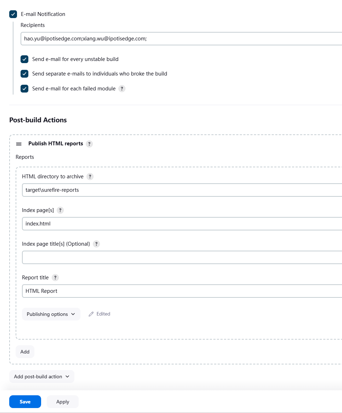Expand the Publishing options dropdown

[51, 314]
